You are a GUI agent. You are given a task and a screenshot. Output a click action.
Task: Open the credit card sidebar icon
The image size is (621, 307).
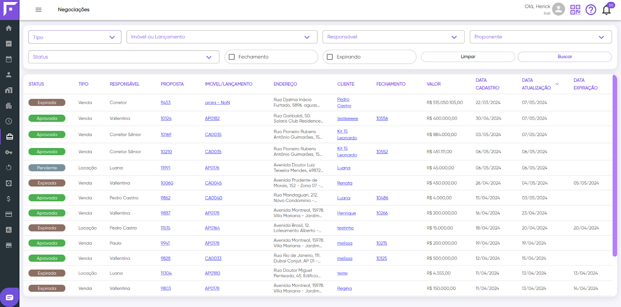9,214
